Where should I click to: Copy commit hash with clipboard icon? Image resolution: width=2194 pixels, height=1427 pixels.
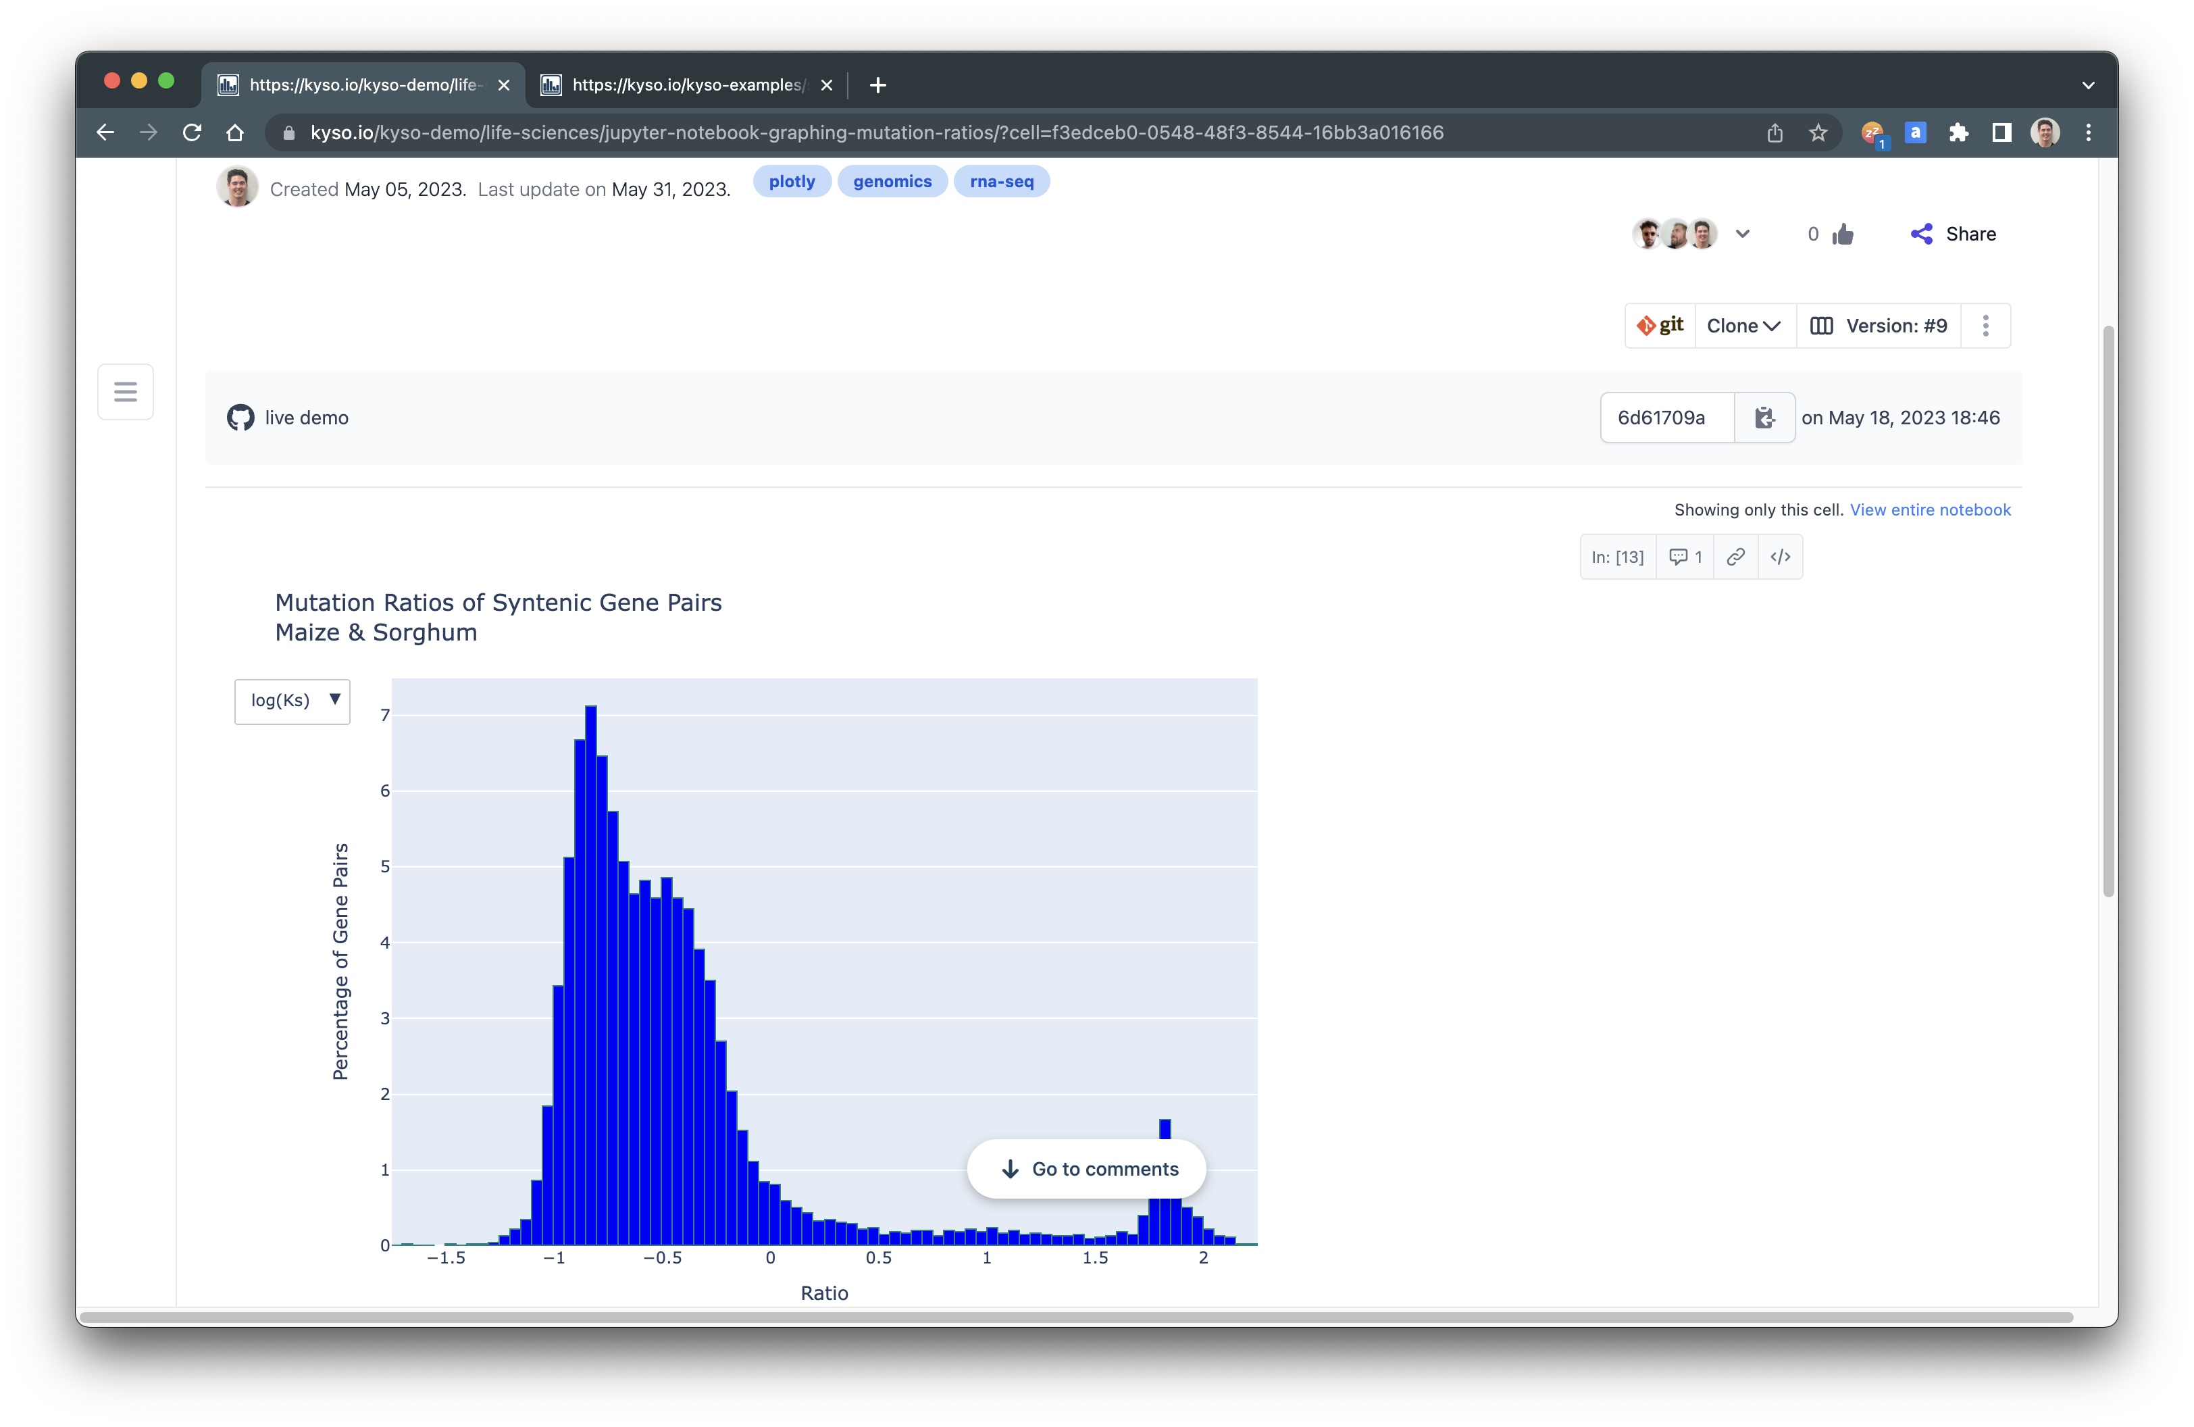pos(1764,418)
